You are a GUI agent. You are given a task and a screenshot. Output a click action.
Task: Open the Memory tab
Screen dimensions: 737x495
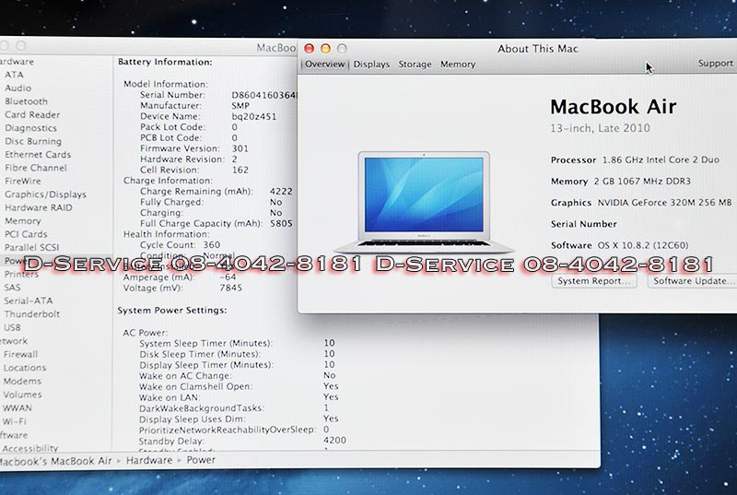point(458,65)
